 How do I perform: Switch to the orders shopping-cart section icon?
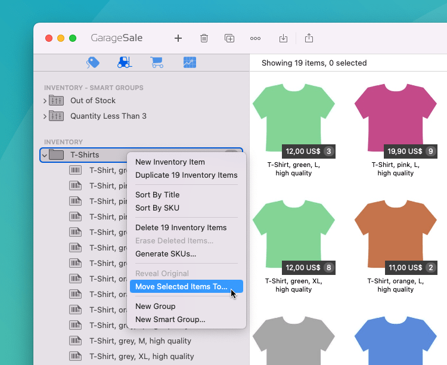(x=157, y=63)
